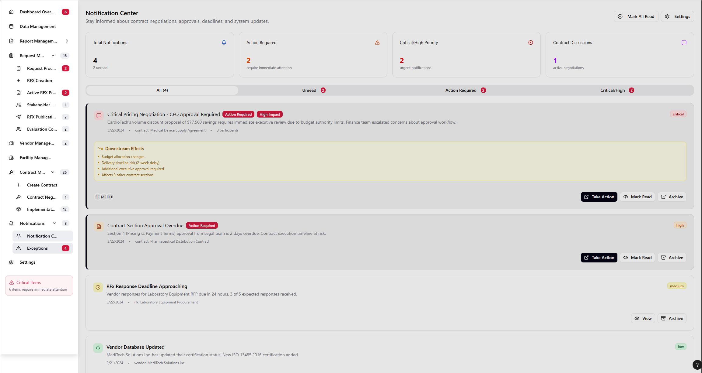Screen dimensions: 702x373
Task: Select the Notifications bell icon in the sidebar
Action: pos(11,223)
